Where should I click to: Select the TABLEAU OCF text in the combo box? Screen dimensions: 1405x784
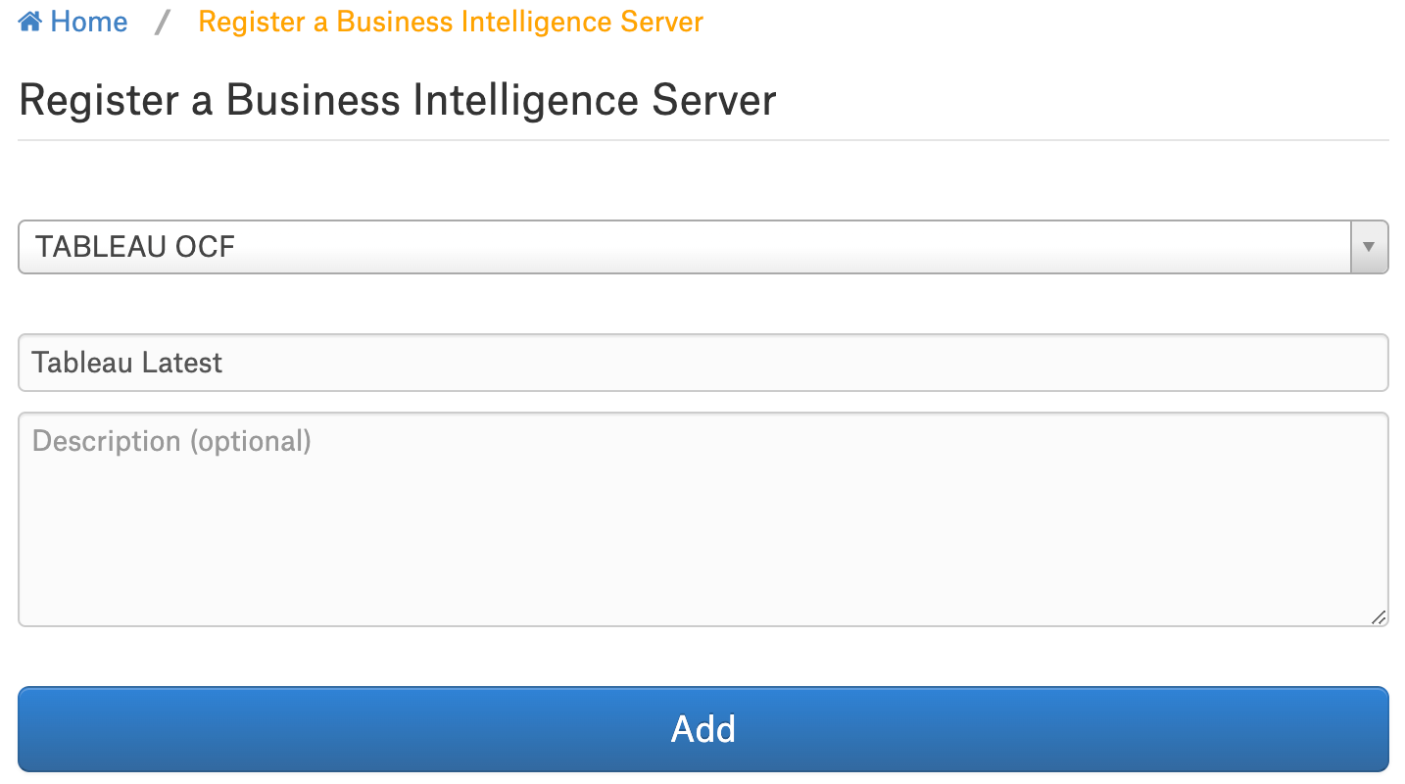coord(135,247)
